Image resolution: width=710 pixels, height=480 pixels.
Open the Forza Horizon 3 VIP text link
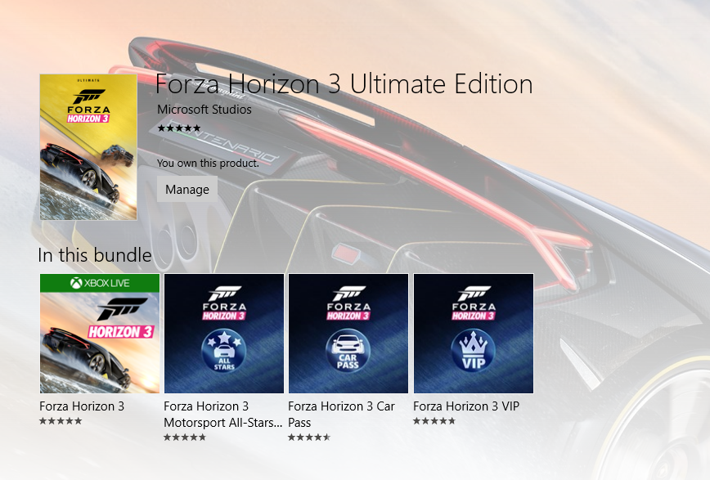[x=466, y=406]
